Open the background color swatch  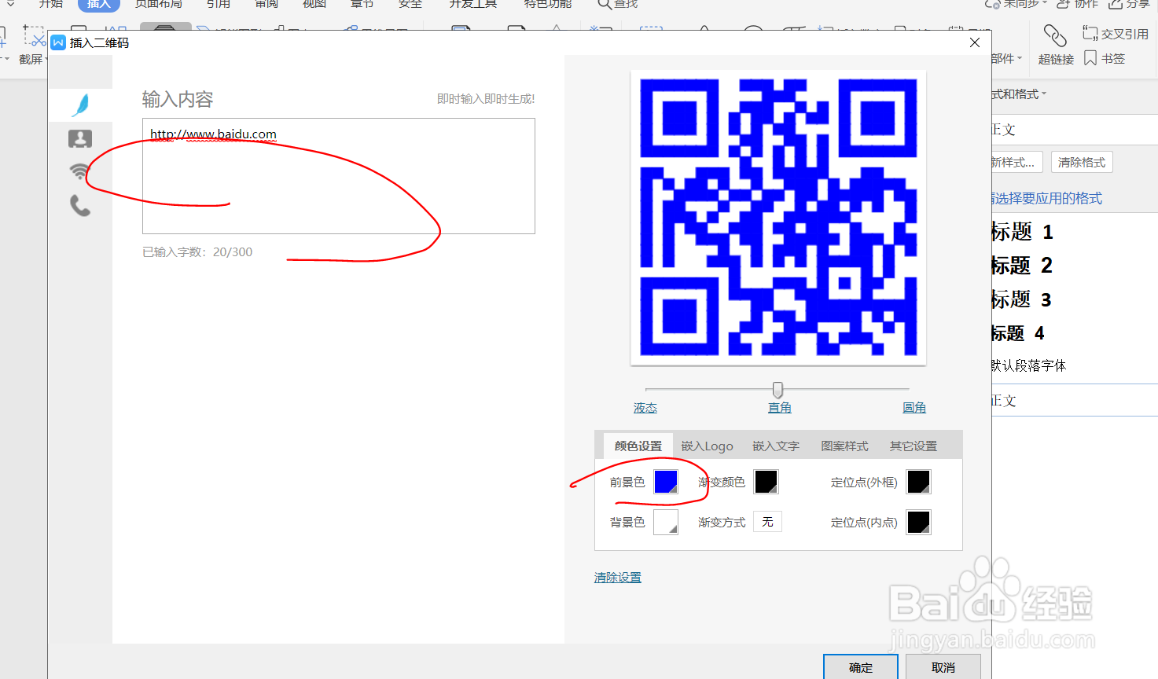coord(666,522)
